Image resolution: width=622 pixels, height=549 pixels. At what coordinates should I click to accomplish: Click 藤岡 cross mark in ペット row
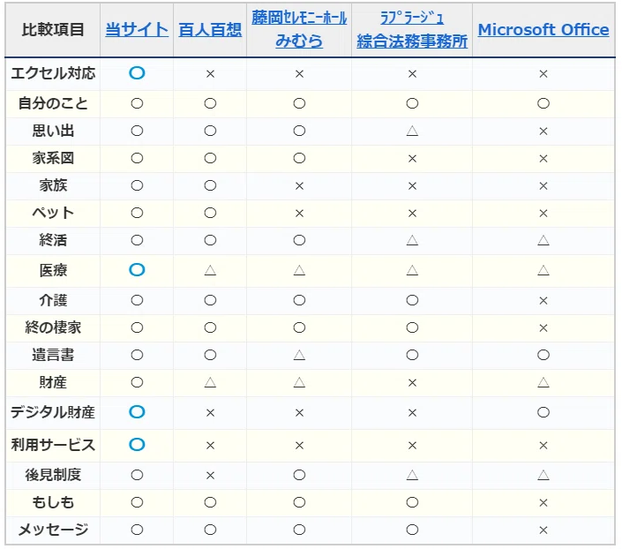[x=299, y=214]
